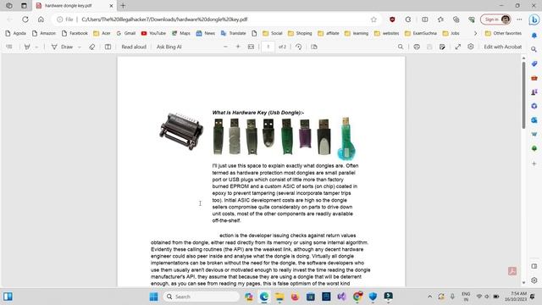Open Visual Studio from taskbar
Image resolution: width=542 pixels, height=305 pixels.
coord(341,297)
